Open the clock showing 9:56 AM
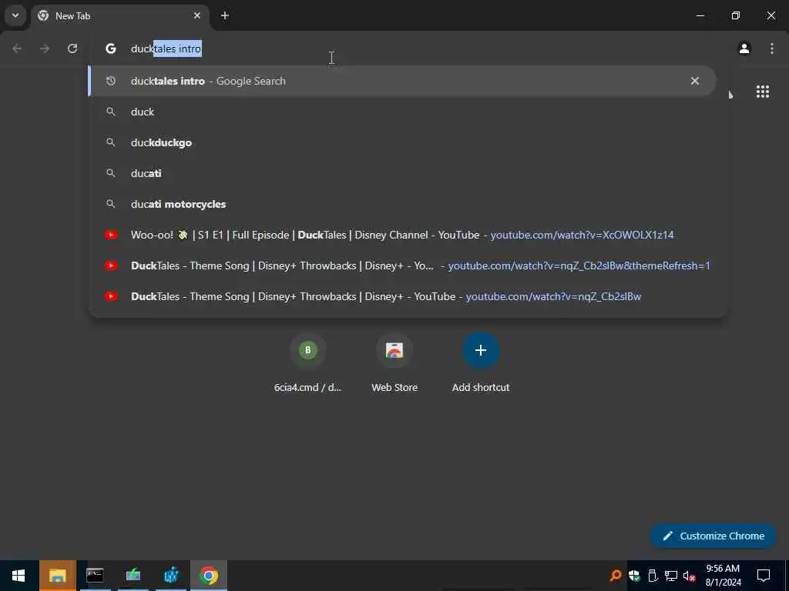Image resolution: width=789 pixels, height=591 pixels. click(723, 576)
